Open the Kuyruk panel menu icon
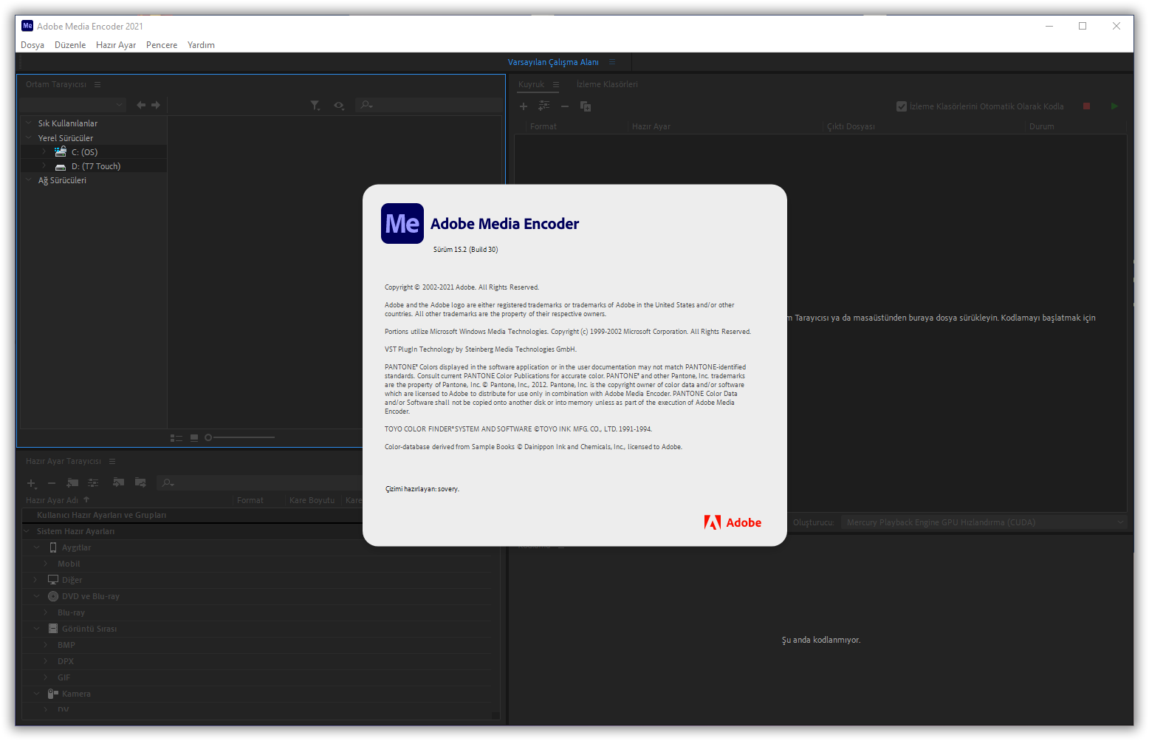The image size is (1149, 741). point(556,84)
